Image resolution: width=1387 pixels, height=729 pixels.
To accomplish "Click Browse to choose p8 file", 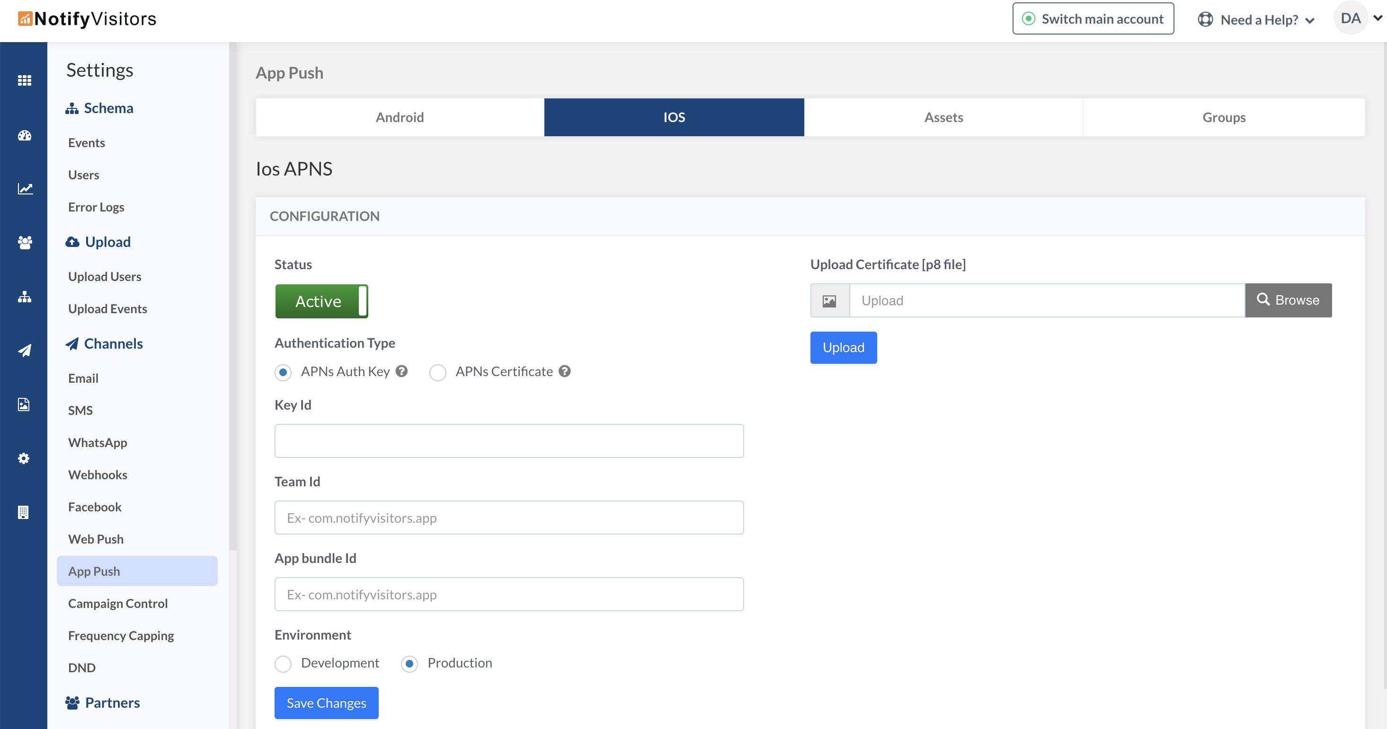I will coord(1288,300).
